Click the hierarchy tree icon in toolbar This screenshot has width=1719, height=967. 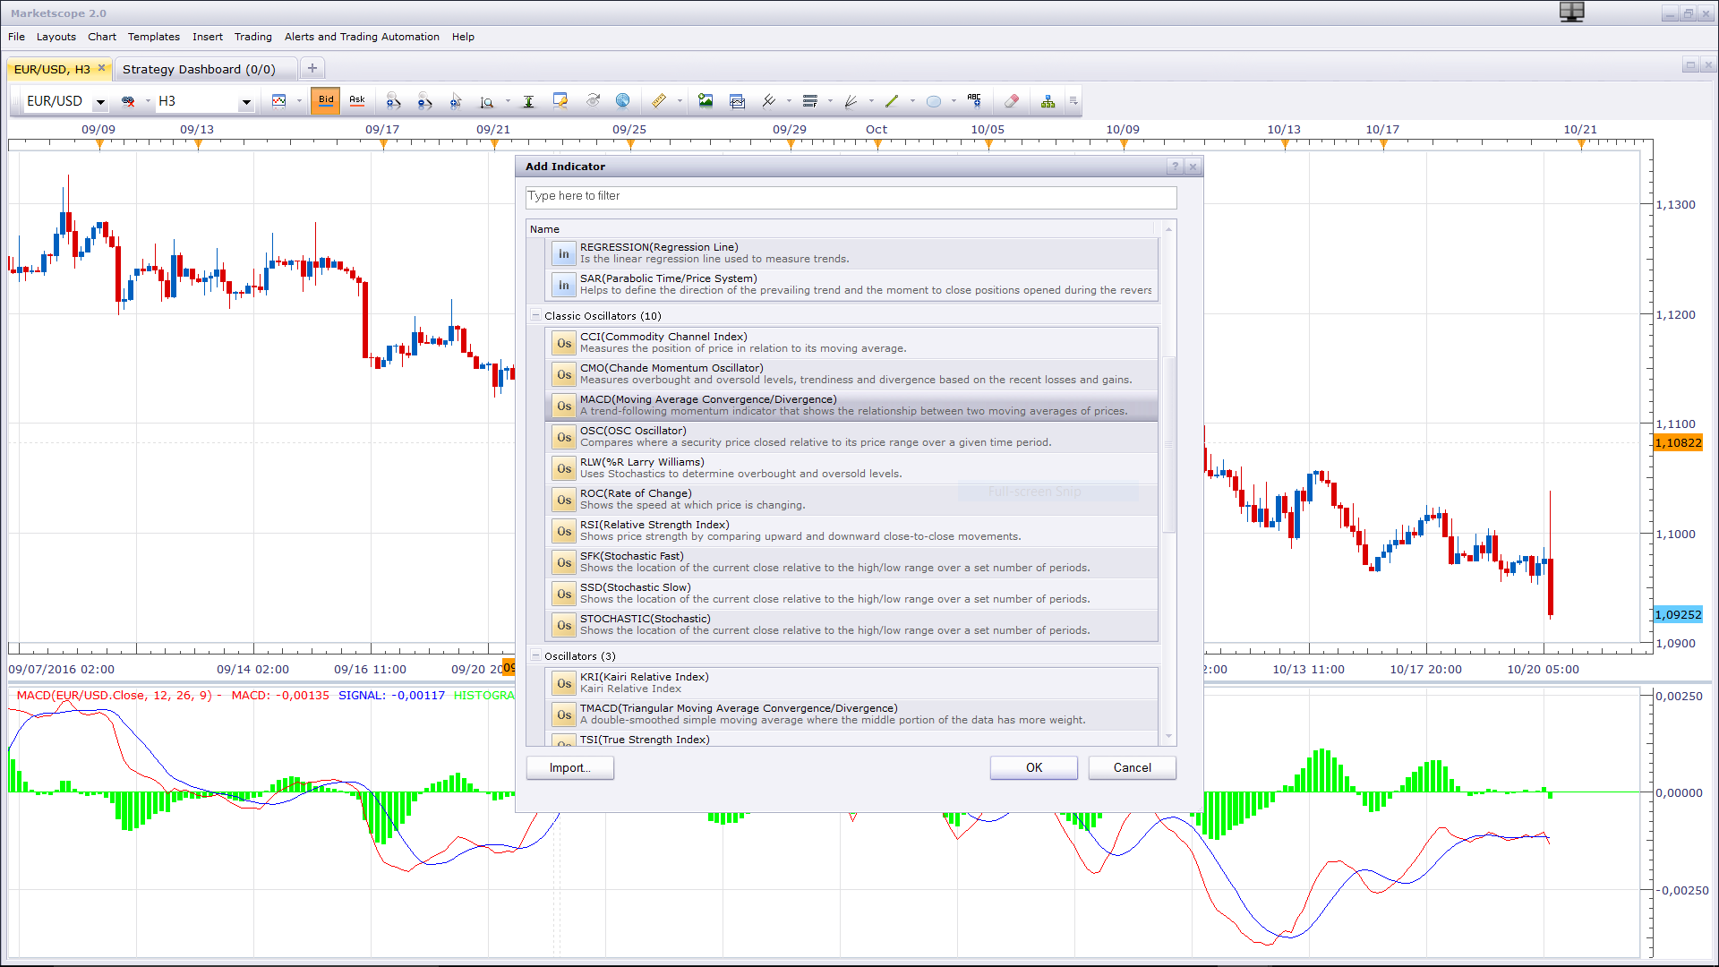pyautogui.click(x=1048, y=101)
